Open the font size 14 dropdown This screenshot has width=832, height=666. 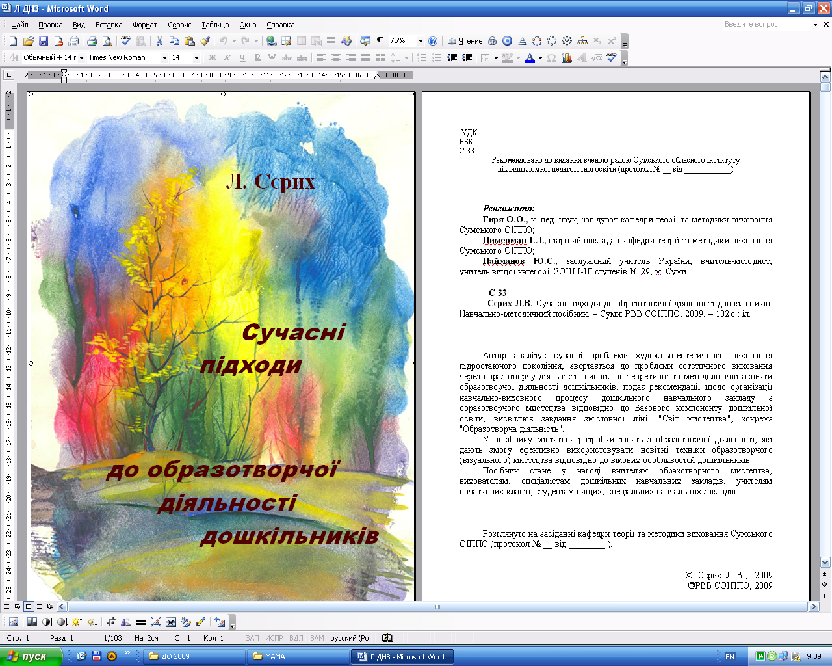click(196, 58)
